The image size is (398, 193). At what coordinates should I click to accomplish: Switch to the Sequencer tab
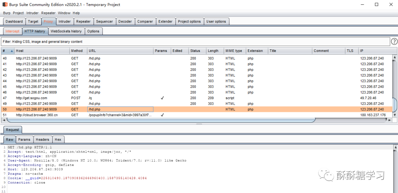105,22
